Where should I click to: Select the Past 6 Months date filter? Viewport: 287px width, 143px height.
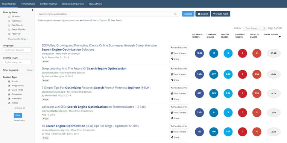9,30
